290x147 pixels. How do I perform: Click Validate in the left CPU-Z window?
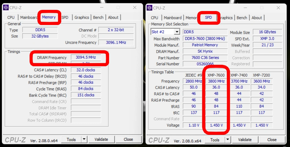tap(101, 139)
